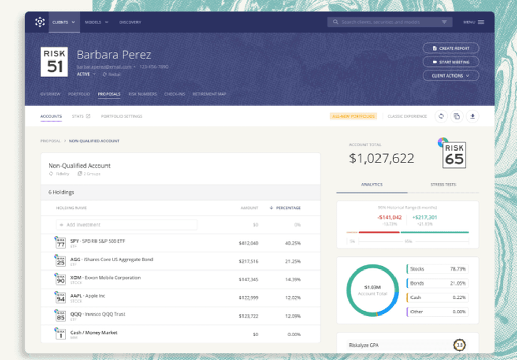Open the Models dropdown menu
Screen dimensions: 517x360
(x=97, y=22)
